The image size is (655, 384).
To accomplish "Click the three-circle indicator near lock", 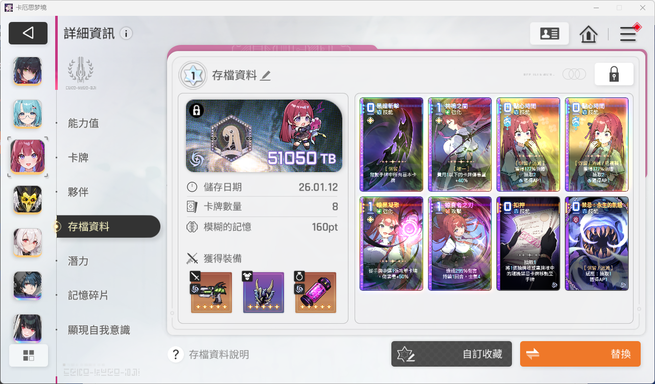I will point(574,75).
